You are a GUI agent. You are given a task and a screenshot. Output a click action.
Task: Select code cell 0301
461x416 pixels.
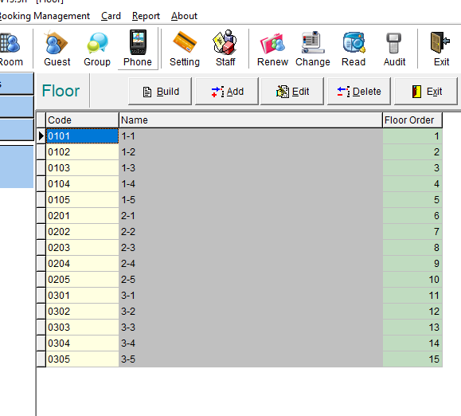pos(82,295)
